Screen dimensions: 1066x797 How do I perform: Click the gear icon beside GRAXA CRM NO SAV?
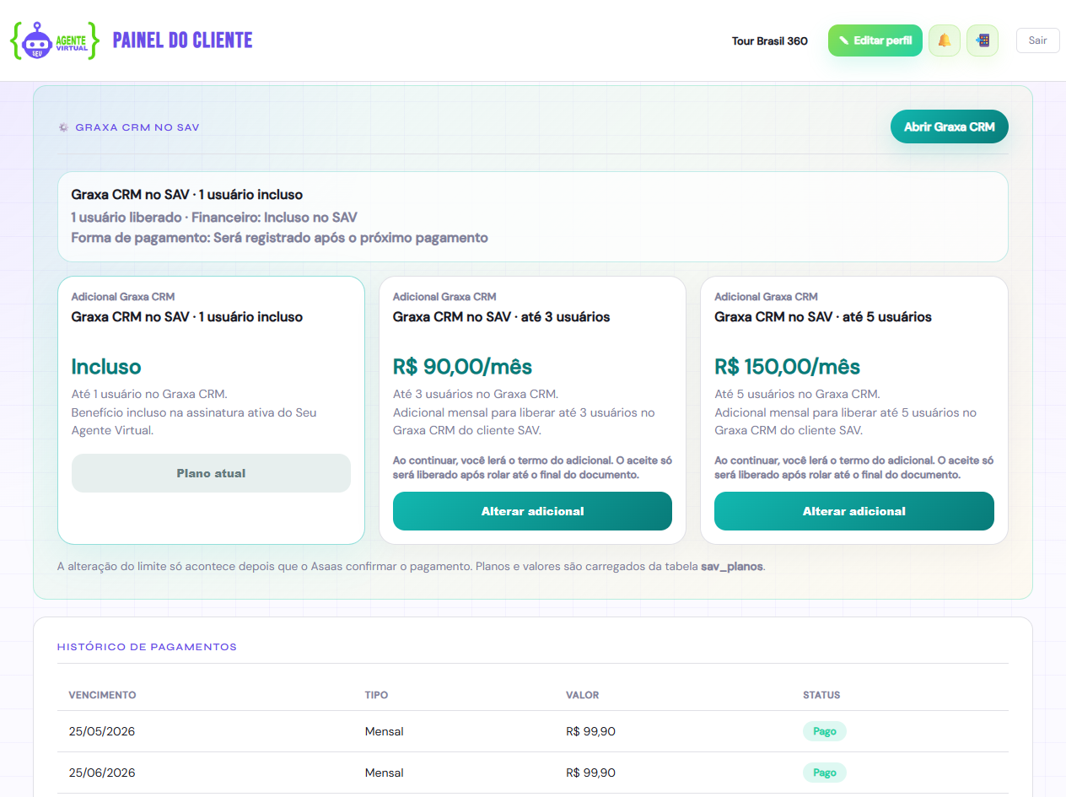[63, 127]
